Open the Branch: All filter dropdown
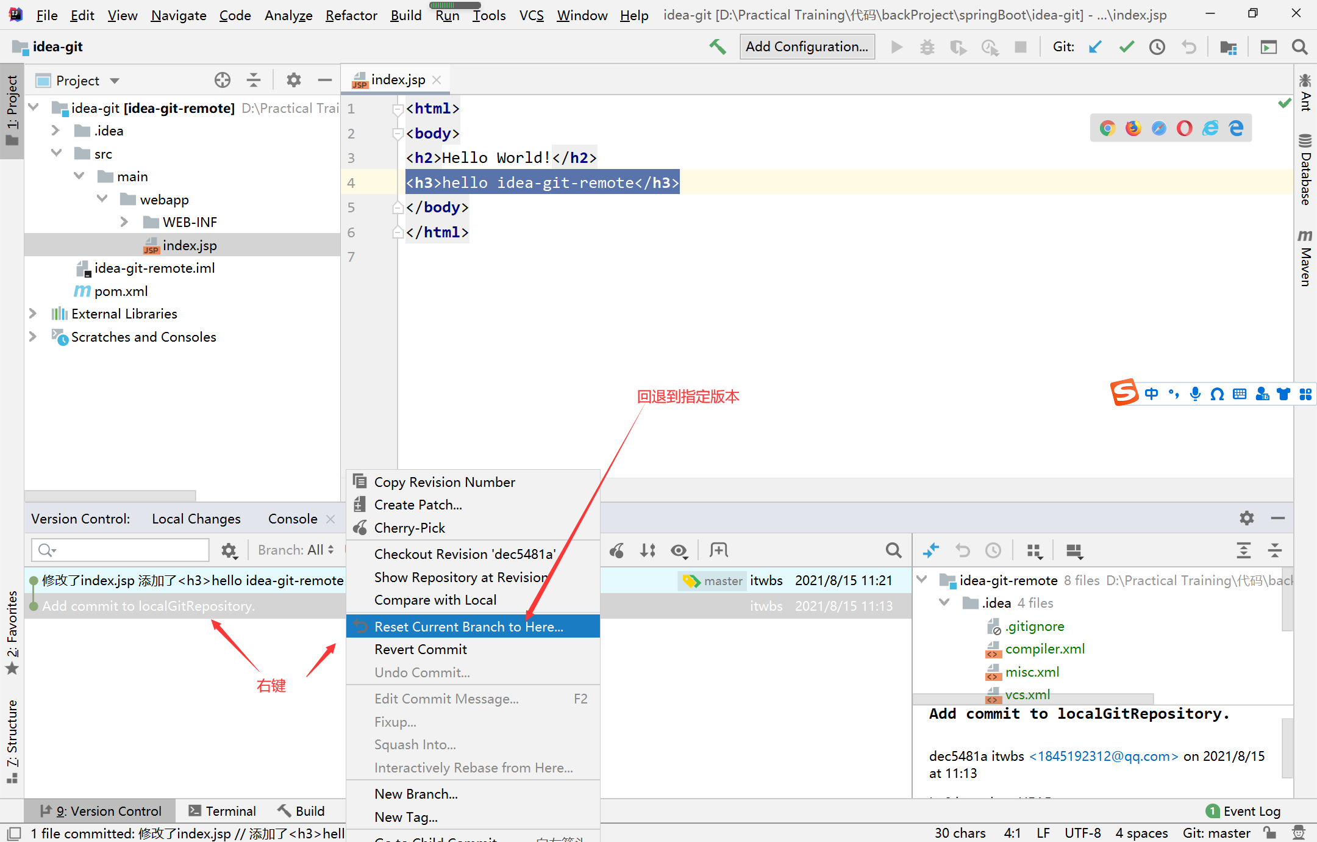Image resolution: width=1317 pixels, height=842 pixels. (x=296, y=550)
